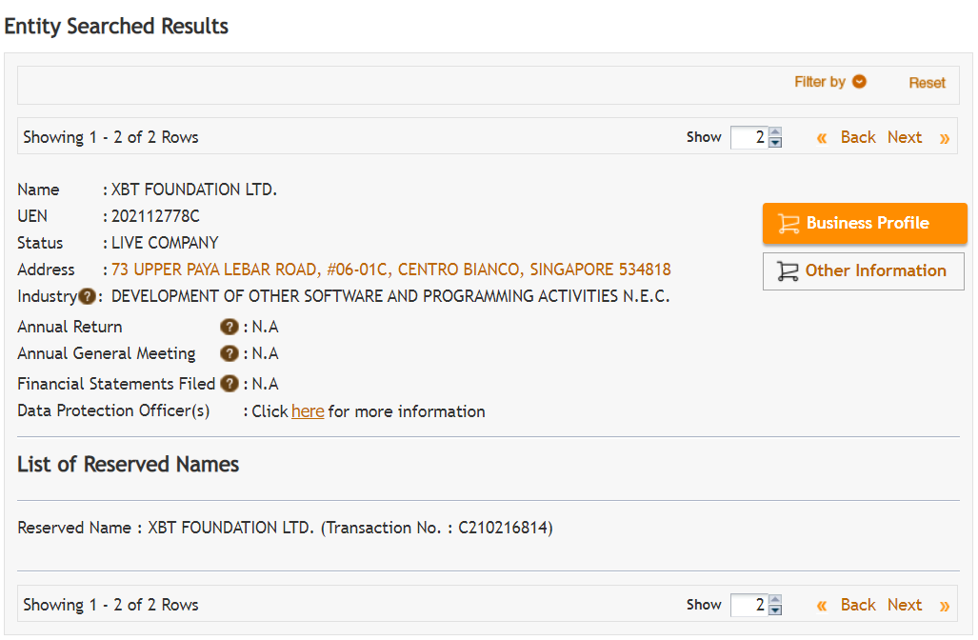The width and height of the screenshot is (978, 640).
Task: Open the 'here' Data Protection Officer link
Action: click(308, 411)
